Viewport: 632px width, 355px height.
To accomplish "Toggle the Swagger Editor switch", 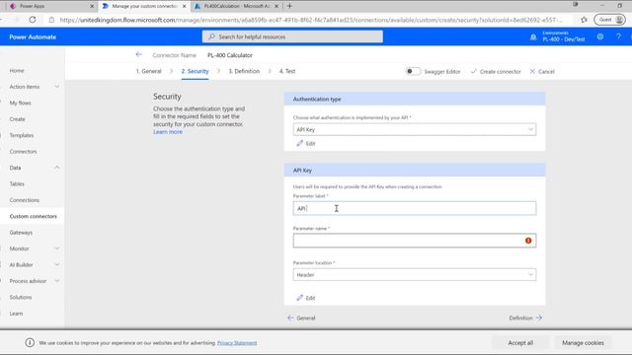I will click(413, 71).
